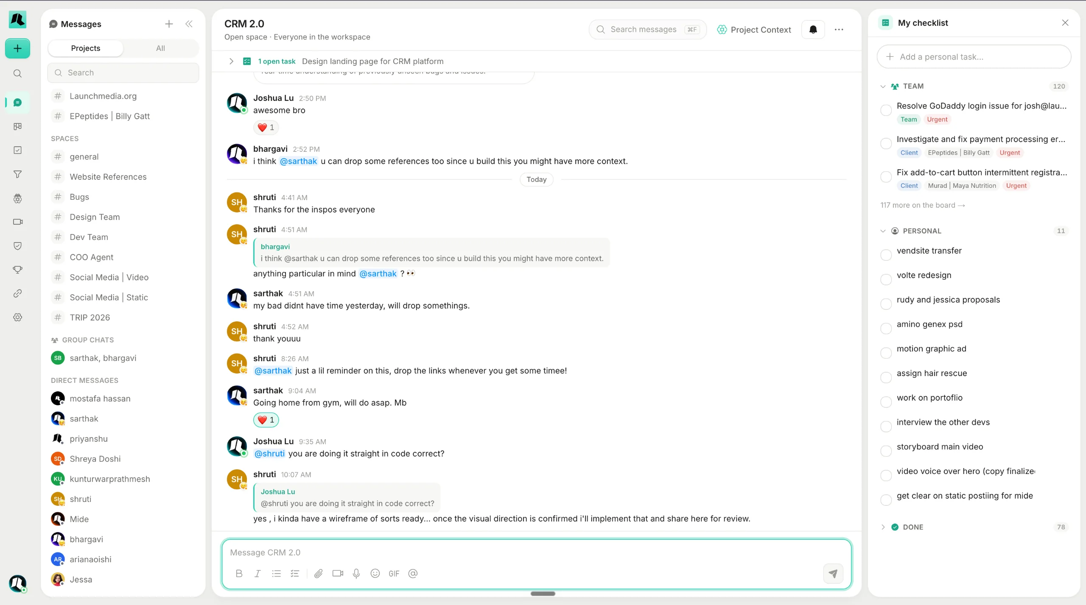Image resolution: width=1086 pixels, height=605 pixels.
Task: Record a video clip in composer
Action: pos(338,574)
